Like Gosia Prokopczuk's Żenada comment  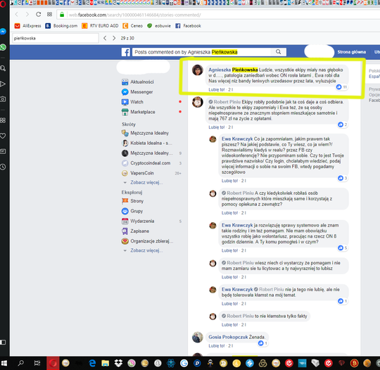click(x=217, y=346)
